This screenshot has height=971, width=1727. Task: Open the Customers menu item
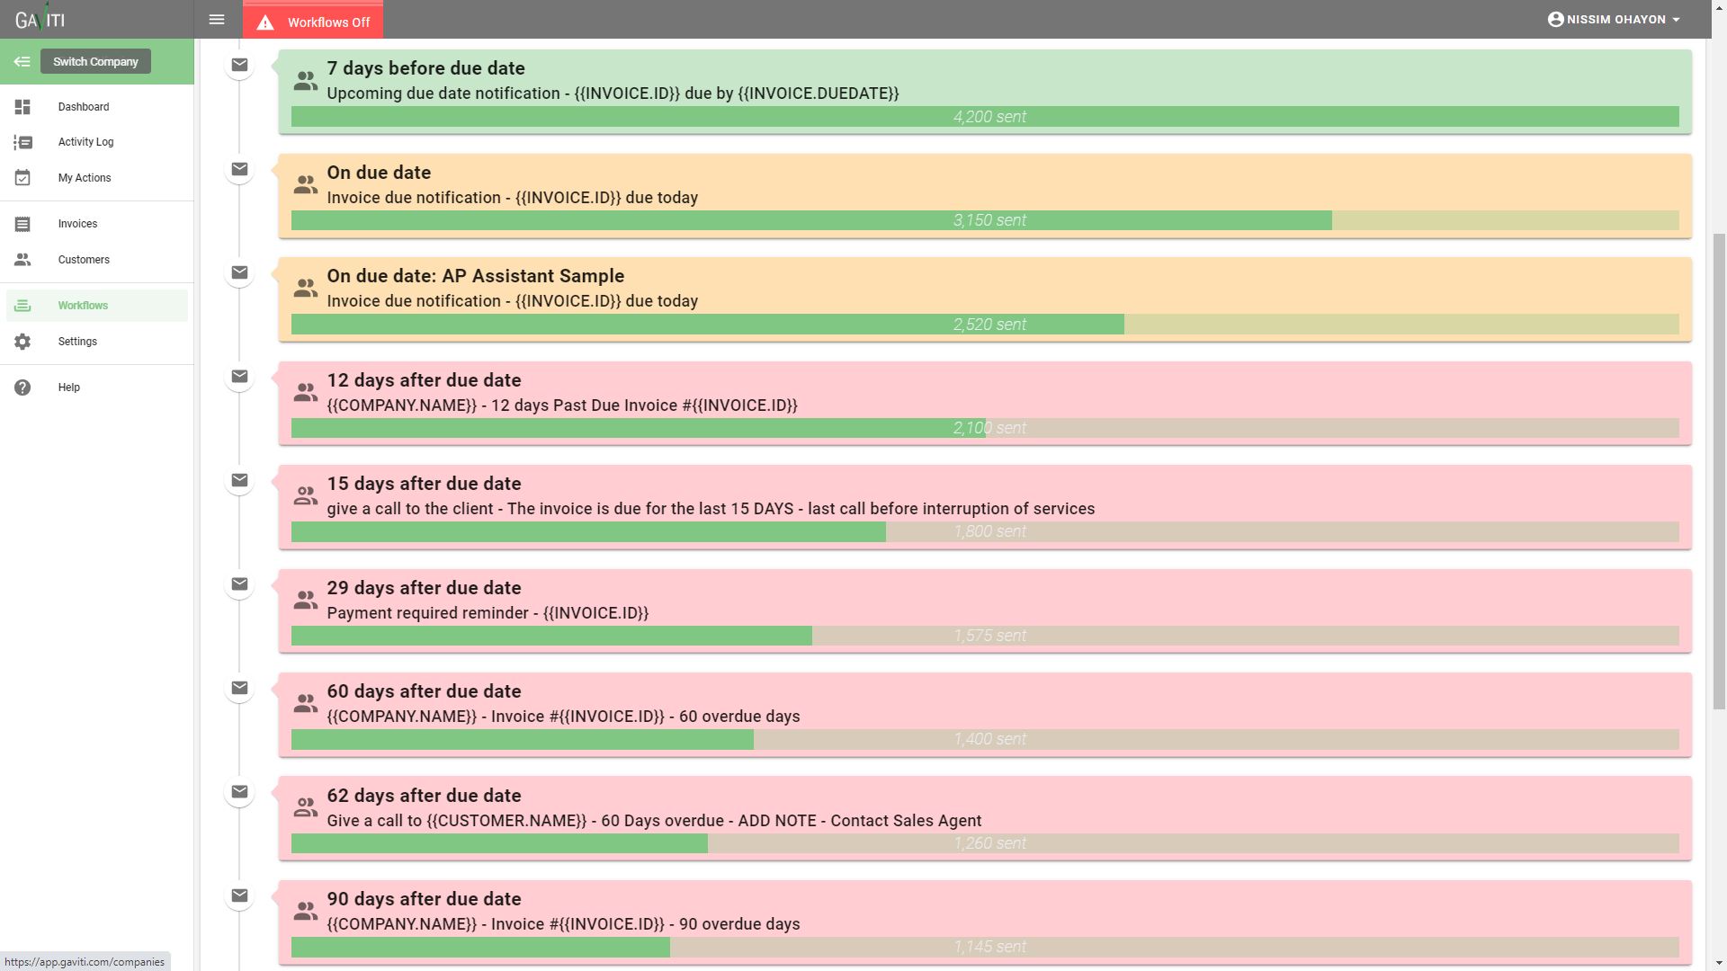(x=84, y=260)
